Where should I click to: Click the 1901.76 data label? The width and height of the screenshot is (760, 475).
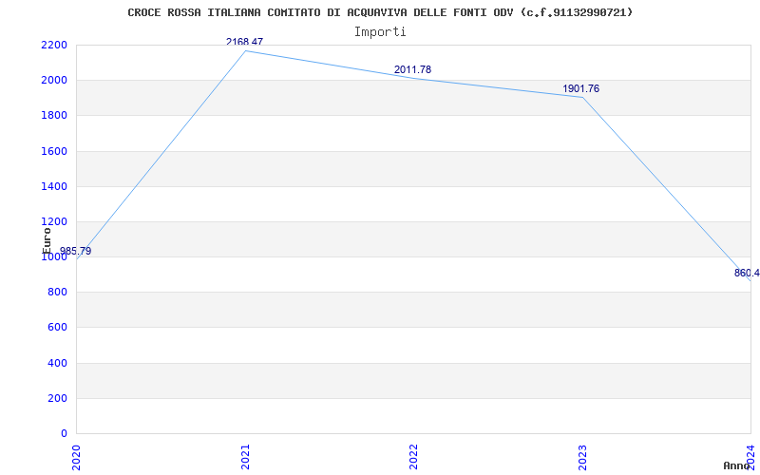click(580, 88)
